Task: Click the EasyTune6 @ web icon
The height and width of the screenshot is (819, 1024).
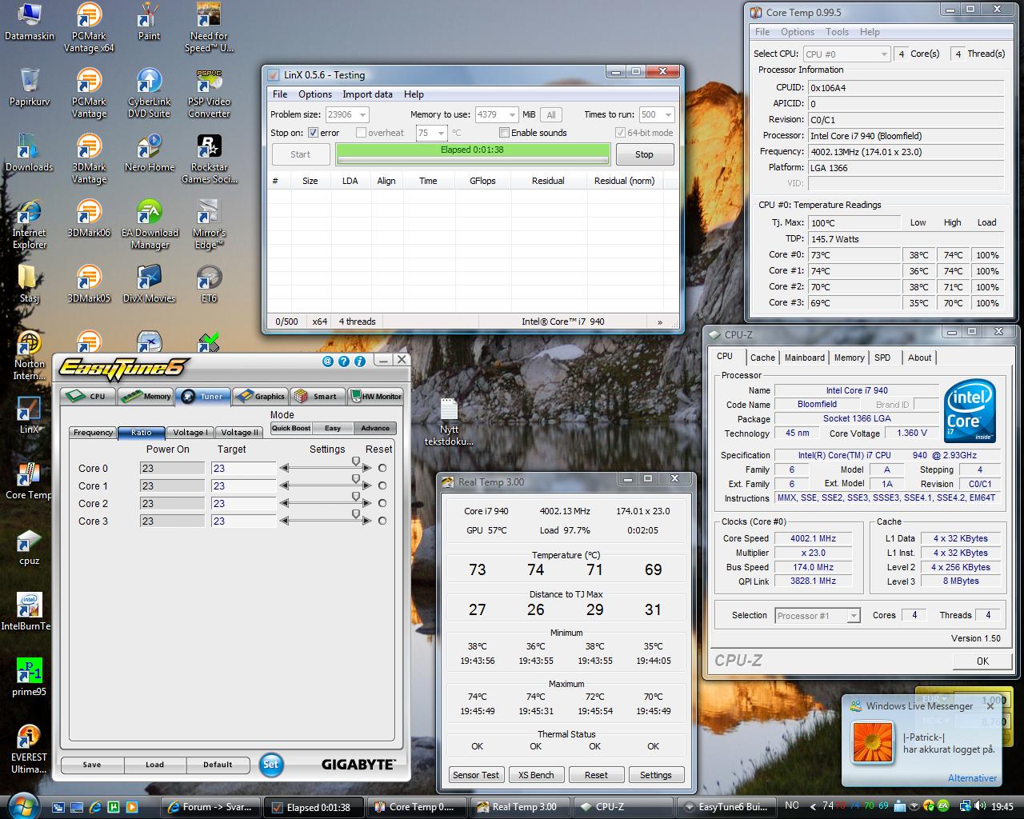Action: [x=327, y=362]
